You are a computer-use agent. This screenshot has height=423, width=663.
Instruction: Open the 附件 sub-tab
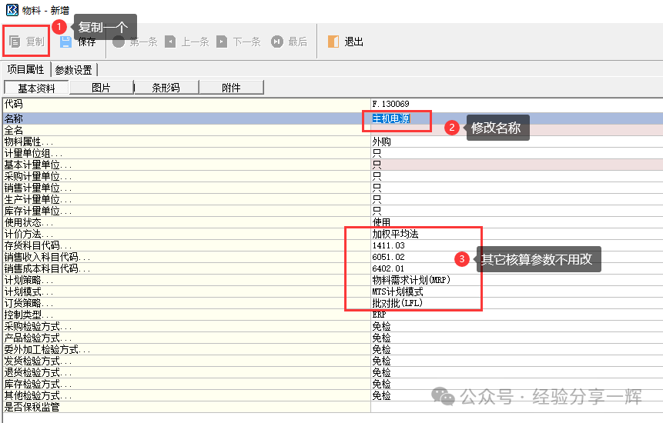[x=231, y=88]
